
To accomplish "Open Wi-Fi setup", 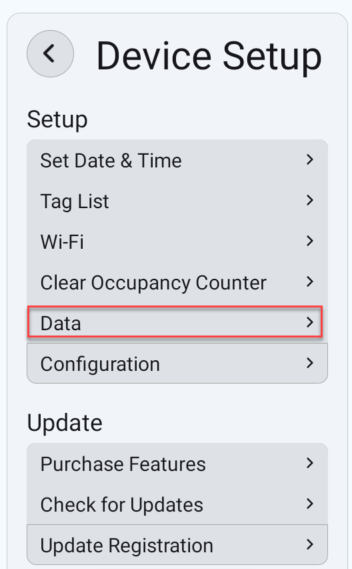I will click(177, 241).
